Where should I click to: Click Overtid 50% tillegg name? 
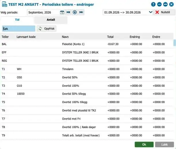pyautogui.click(x=74, y=94)
